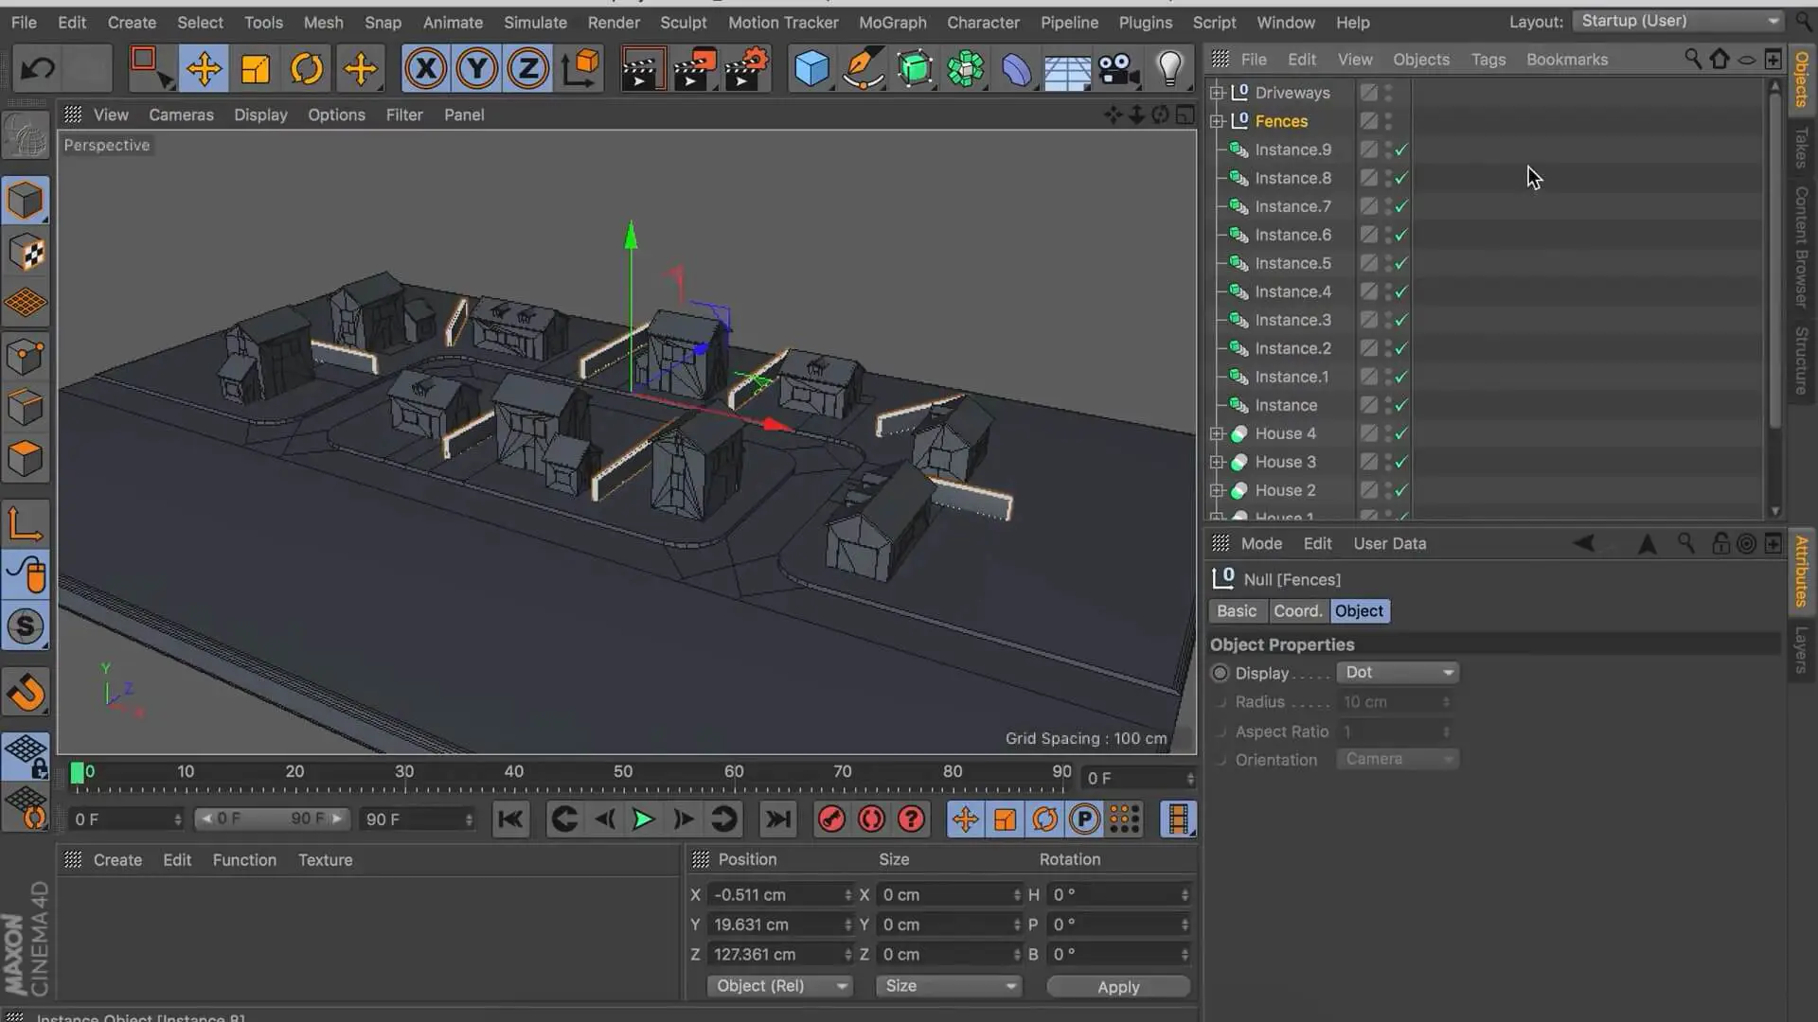Click the green playhead at frame 0
Screen dimensions: 1818x1022
77,773
